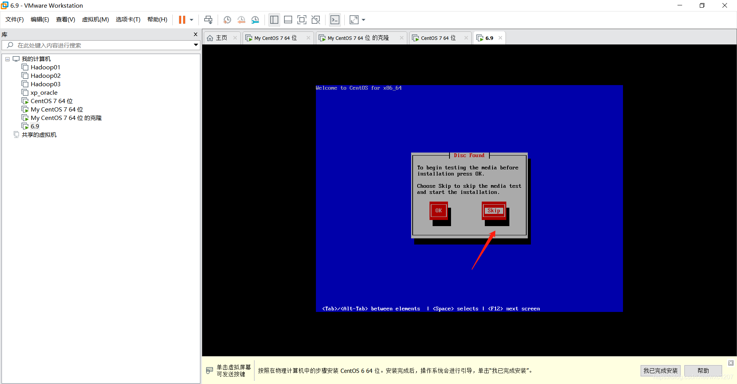The height and width of the screenshot is (384, 737).
Task: Select My CentOS 7 64 位 的克隆 in library
Action: [66, 118]
